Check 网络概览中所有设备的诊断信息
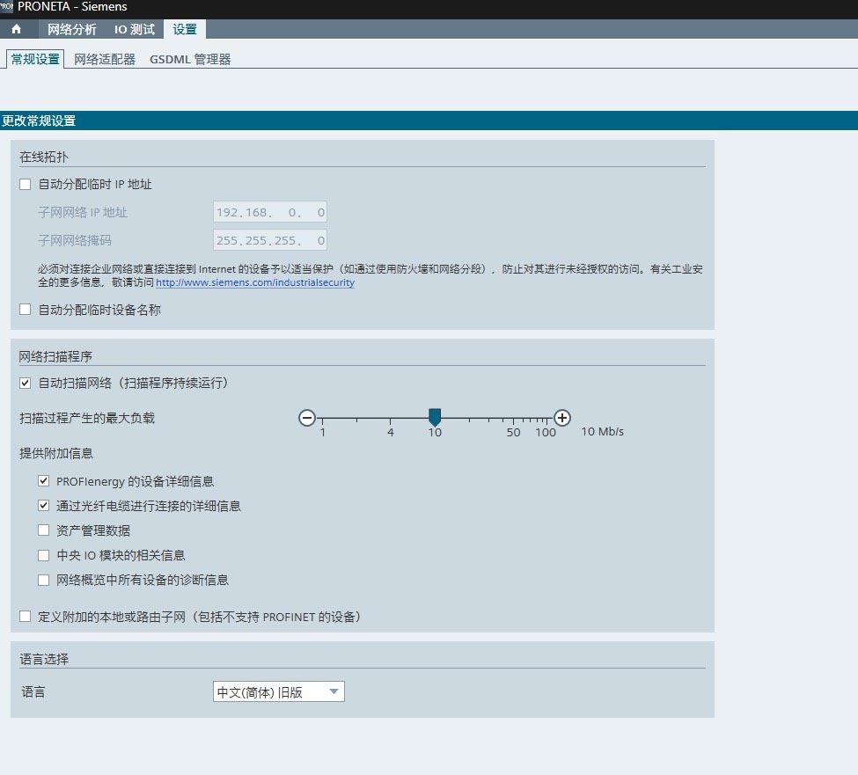Image resolution: width=858 pixels, height=775 pixels. (x=44, y=580)
